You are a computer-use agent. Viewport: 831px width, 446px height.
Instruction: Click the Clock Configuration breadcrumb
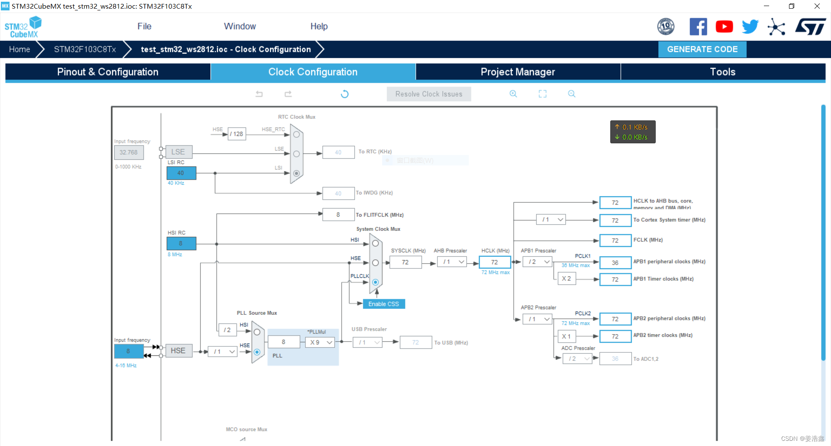(x=226, y=49)
